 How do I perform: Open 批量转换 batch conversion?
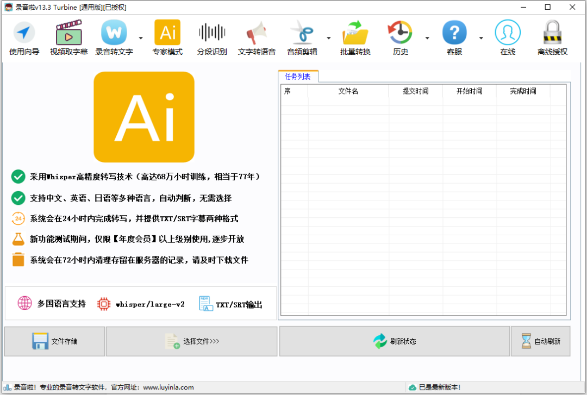355,38
